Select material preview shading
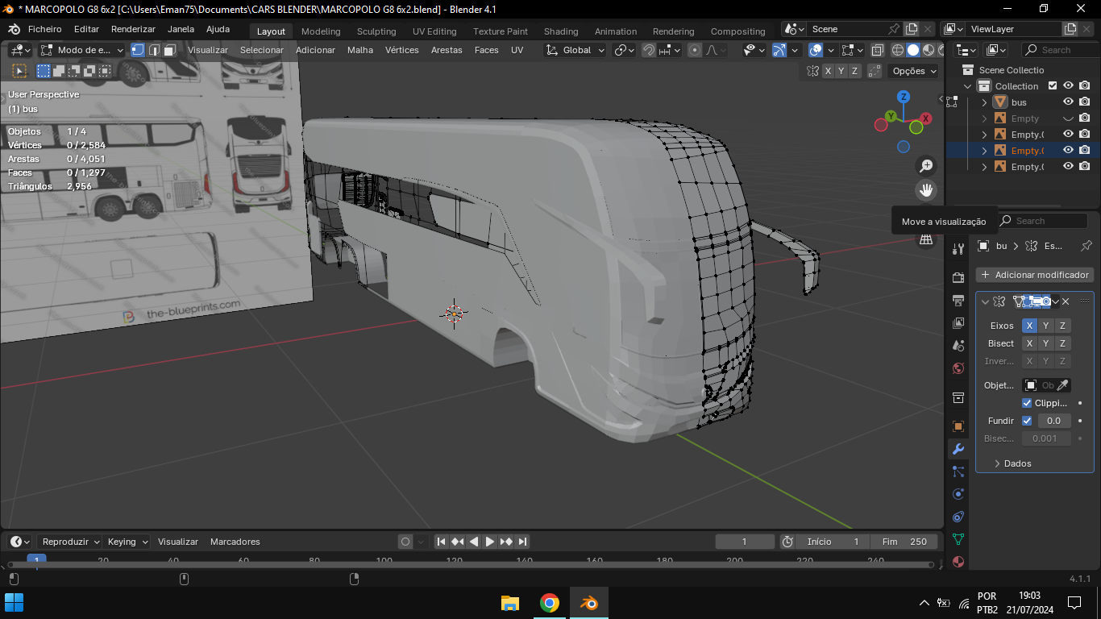Viewport: 1101px width, 619px height. (x=928, y=50)
